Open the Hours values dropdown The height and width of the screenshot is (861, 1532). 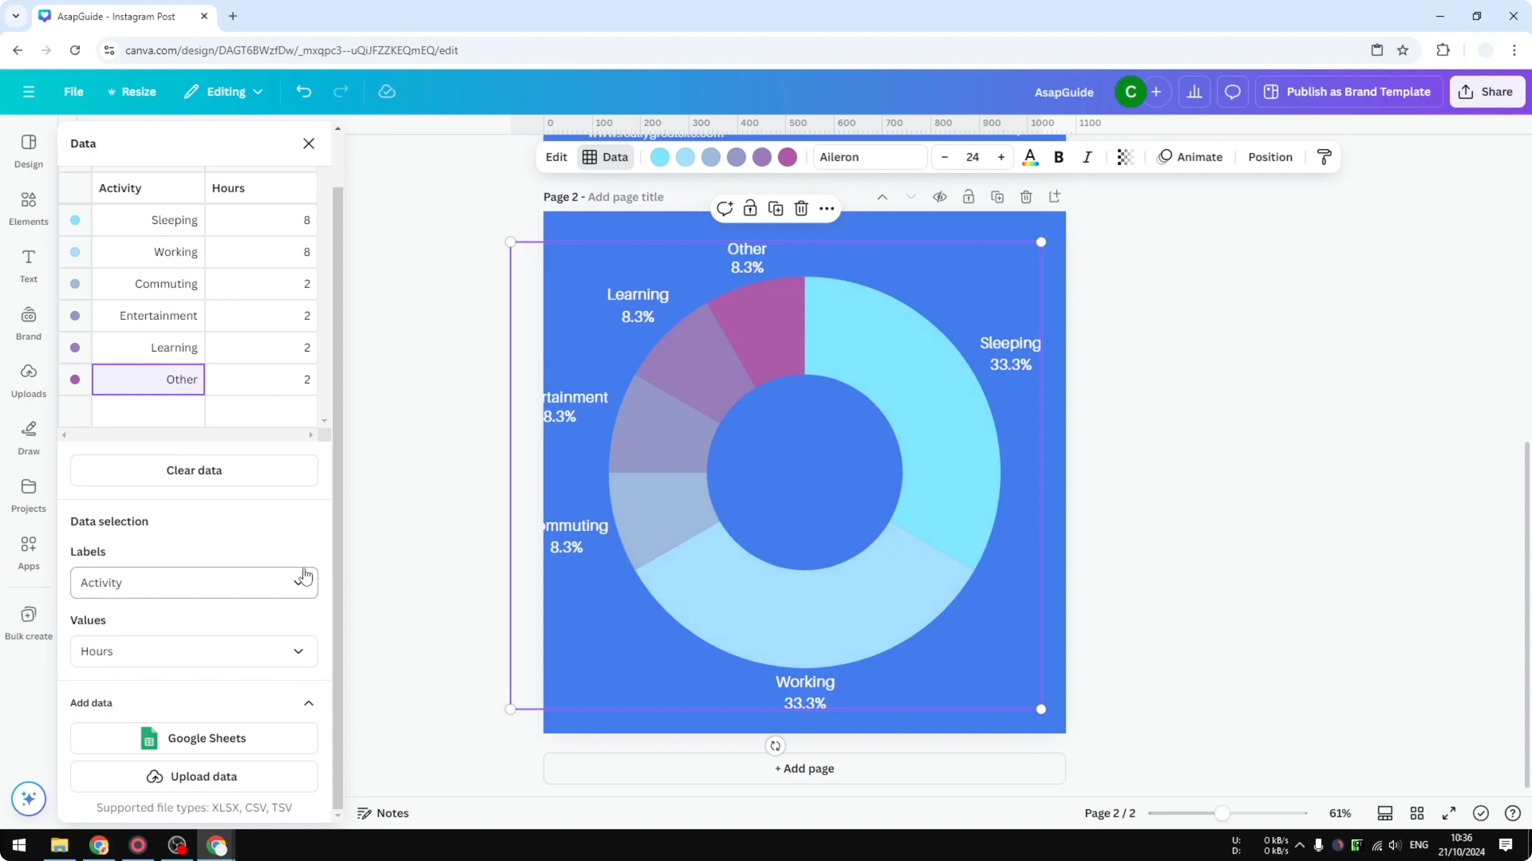194,651
